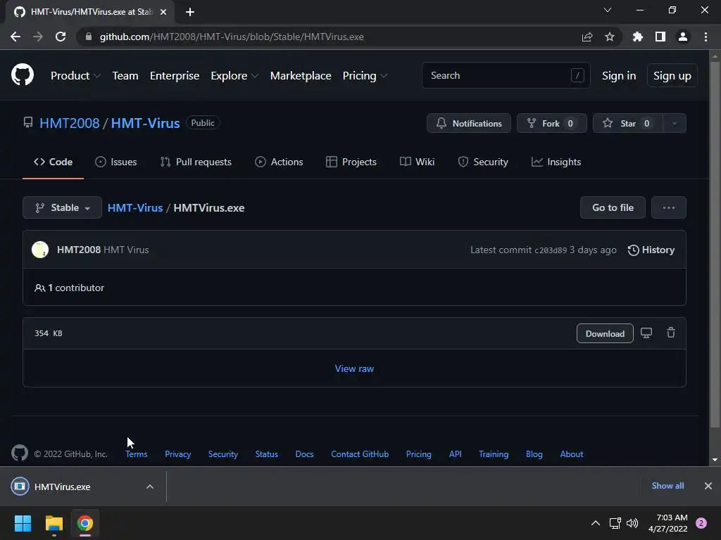The image size is (721, 540).
Task: Close the downloads bar
Action: pyautogui.click(x=708, y=486)
